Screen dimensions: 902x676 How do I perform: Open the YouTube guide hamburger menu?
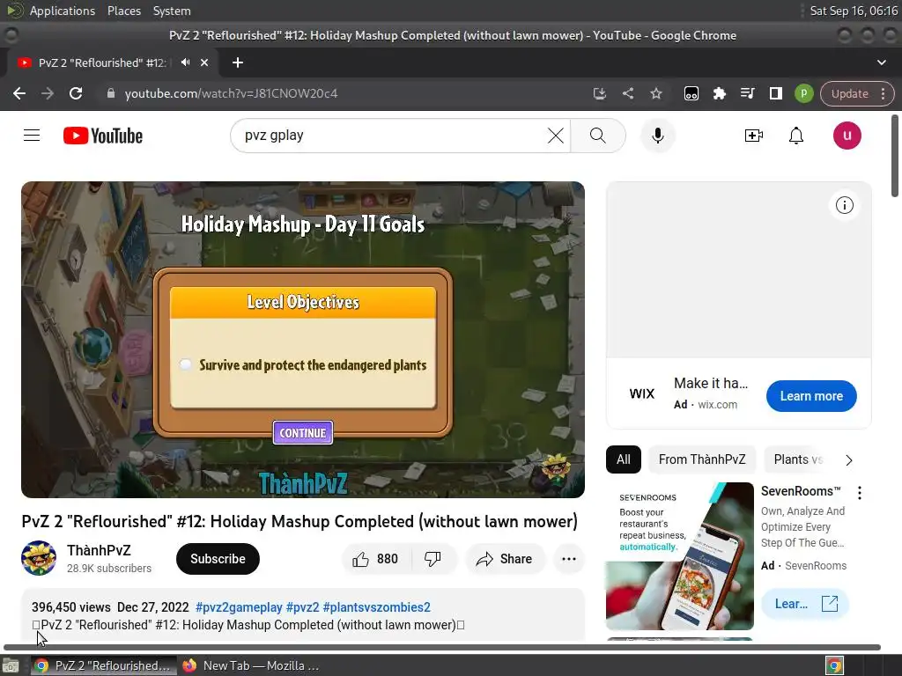pos(32,136)
